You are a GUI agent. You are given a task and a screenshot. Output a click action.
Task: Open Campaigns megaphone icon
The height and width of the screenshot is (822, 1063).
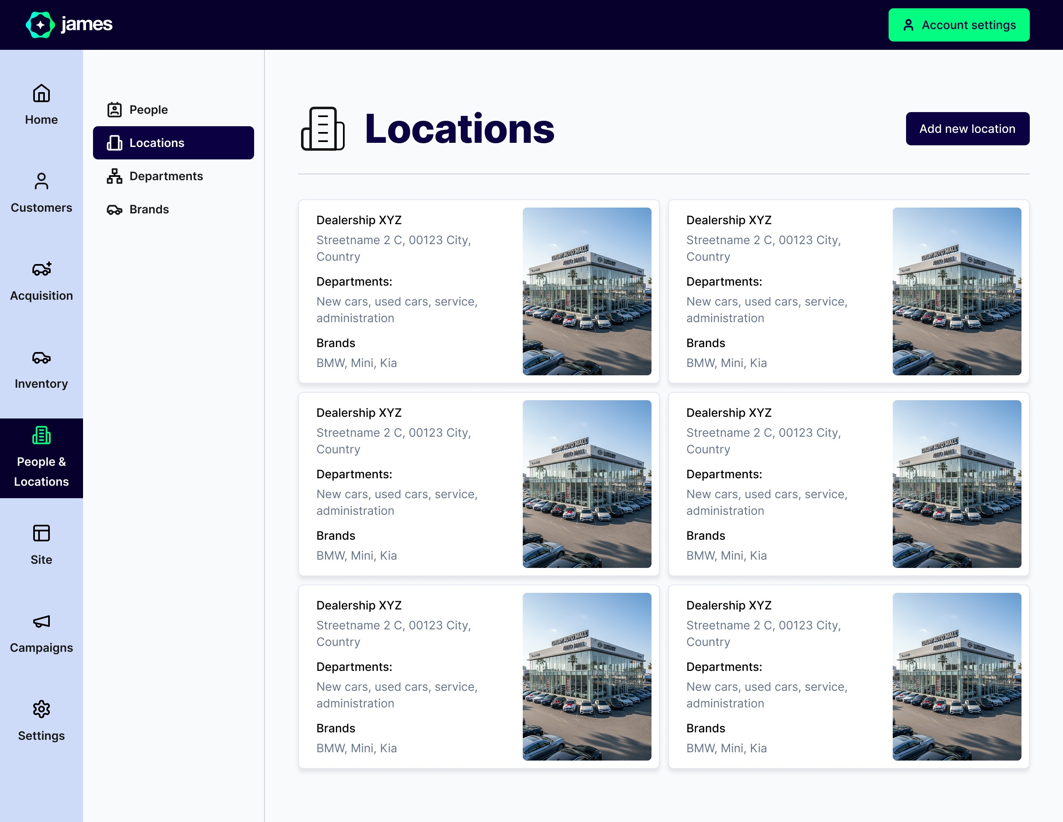(x=42, y=621)
